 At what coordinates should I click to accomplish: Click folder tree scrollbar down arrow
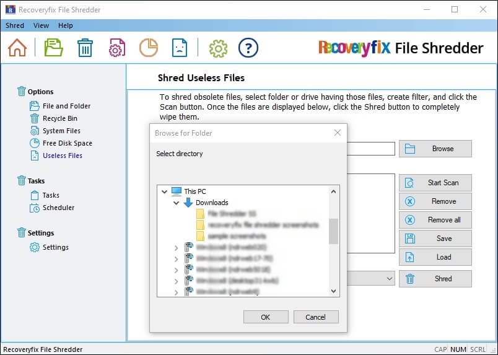[x=333, y=291]
